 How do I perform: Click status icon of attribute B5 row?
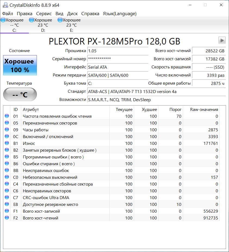(7, 157)
